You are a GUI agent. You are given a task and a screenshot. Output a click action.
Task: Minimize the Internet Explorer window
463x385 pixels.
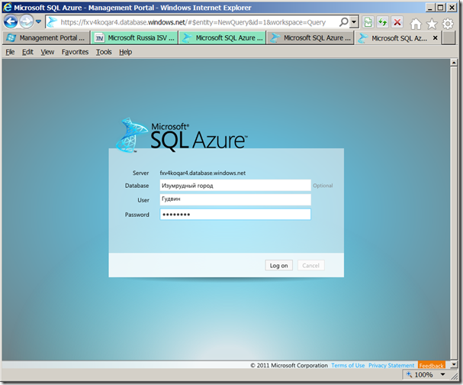pos(430,8)
